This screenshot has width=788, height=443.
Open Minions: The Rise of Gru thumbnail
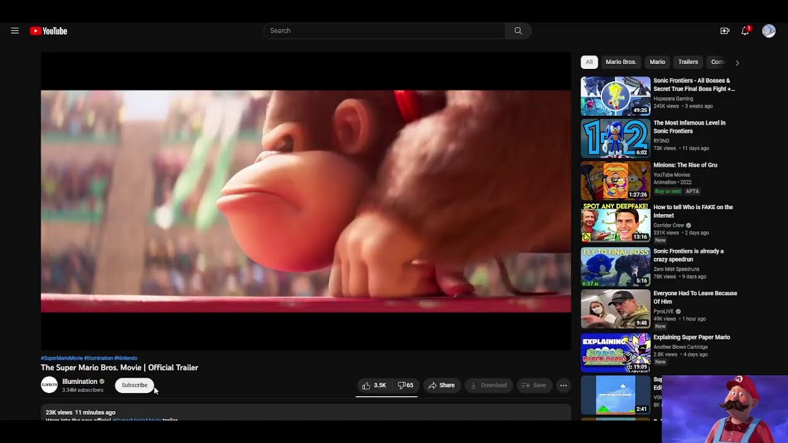(x=616, y=181)
